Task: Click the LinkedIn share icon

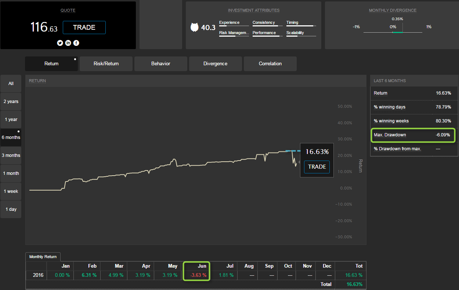Action: tap(68, 43)
